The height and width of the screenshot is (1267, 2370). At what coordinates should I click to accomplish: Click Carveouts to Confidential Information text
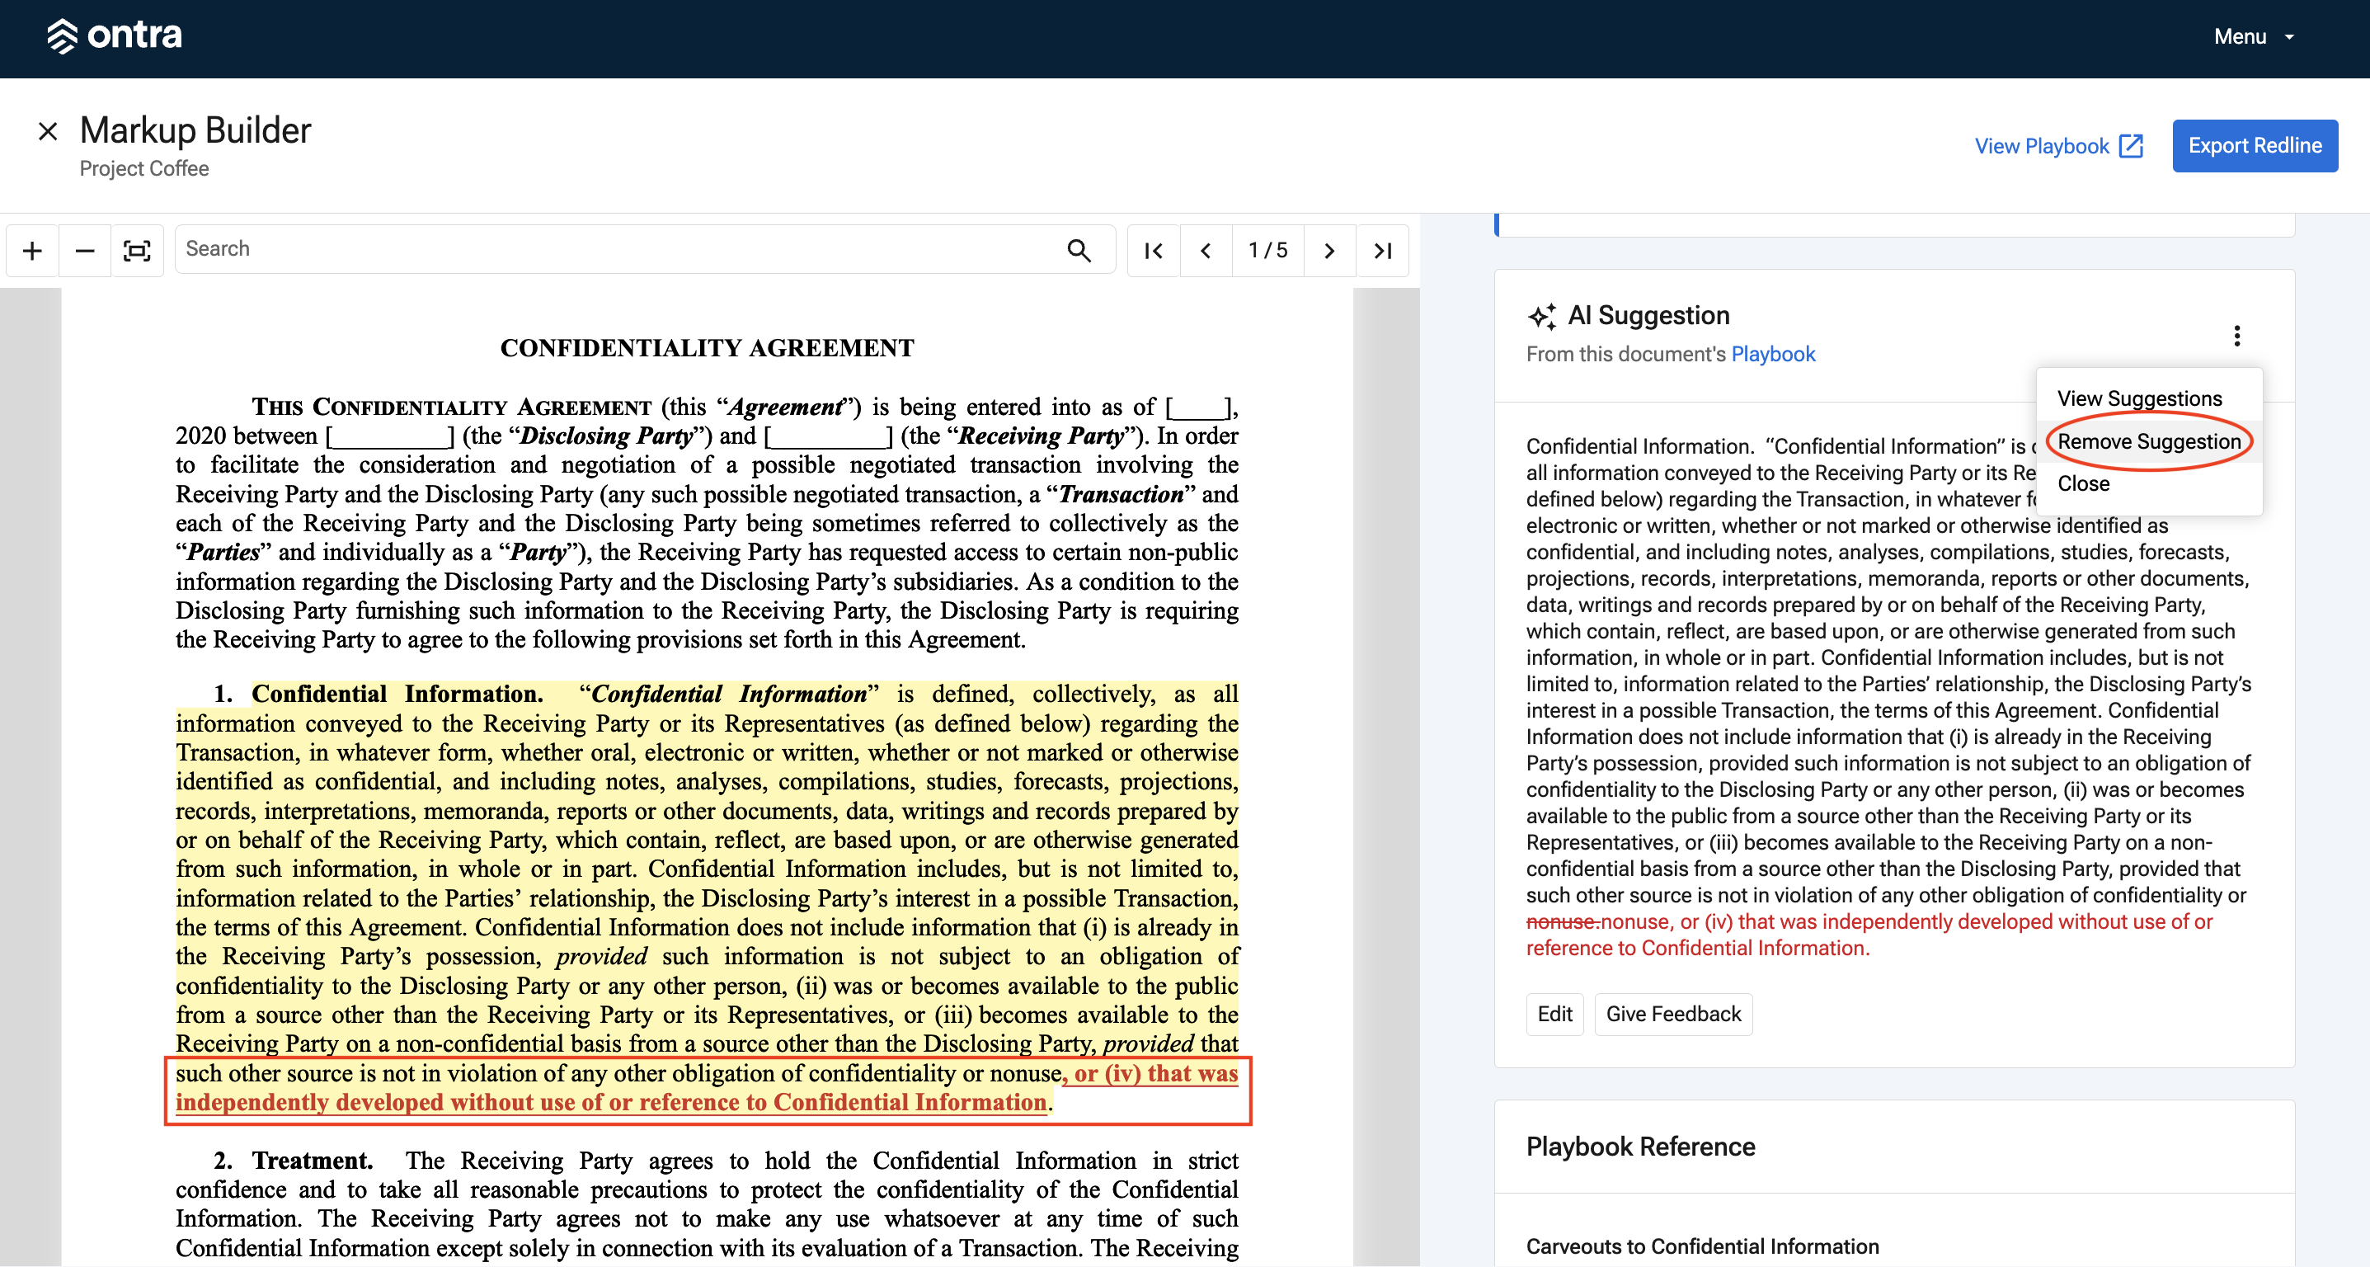tap(1702, 1246)
